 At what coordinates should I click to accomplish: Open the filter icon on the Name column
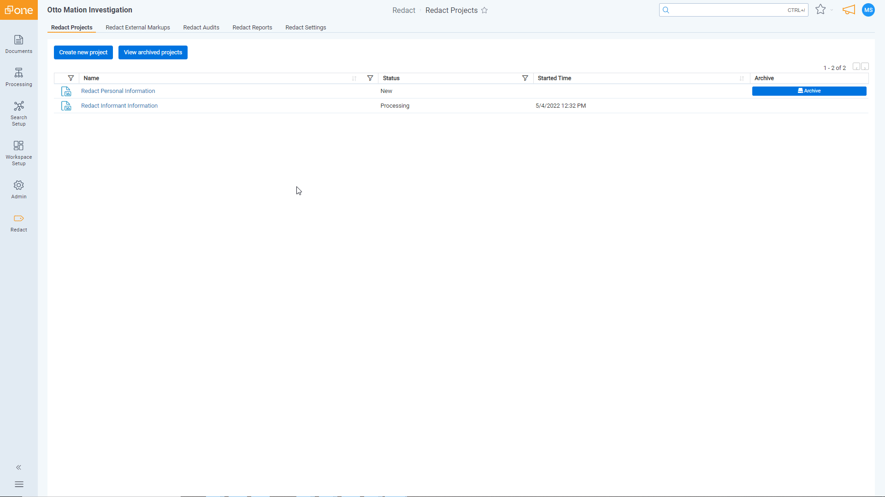point(370,78)
